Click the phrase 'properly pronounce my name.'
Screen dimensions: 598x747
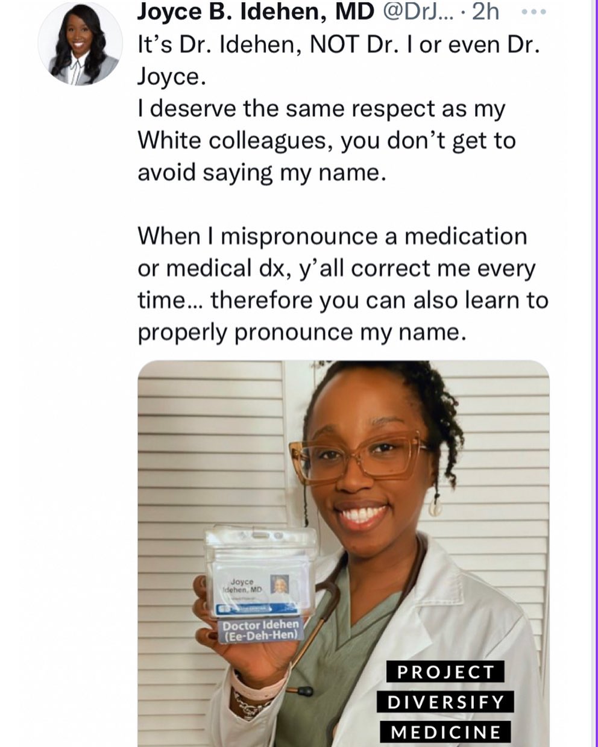[302, 332]
